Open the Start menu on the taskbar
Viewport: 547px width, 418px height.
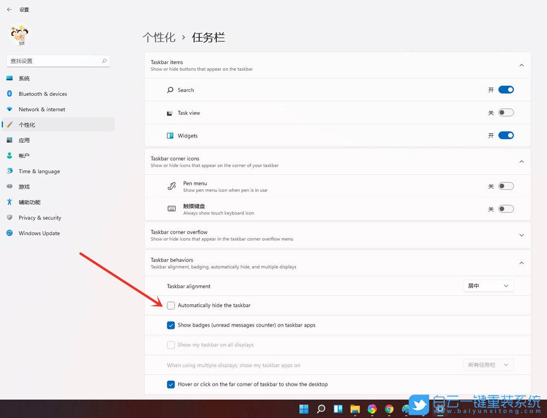click(303, 409)
